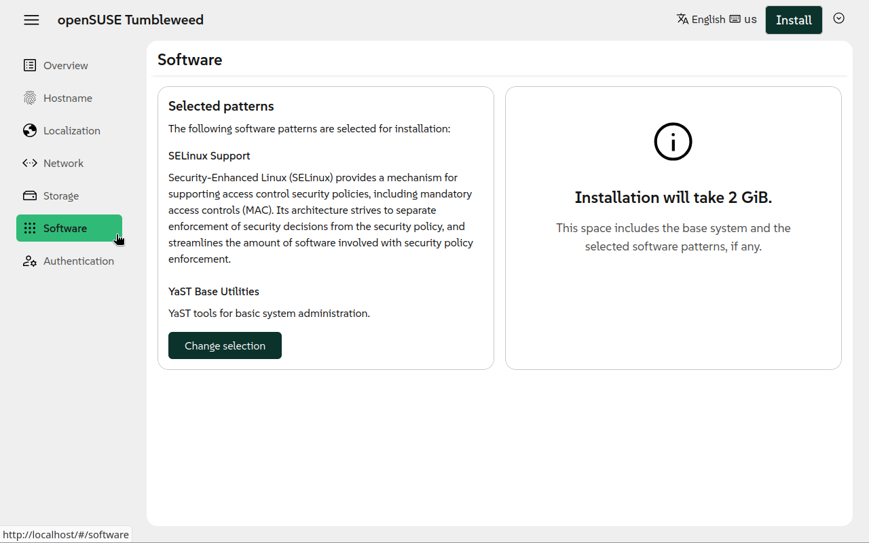Click the keyboard layout icon
Image resolution: width=869 pixels, height=543 pixels.
735,19
